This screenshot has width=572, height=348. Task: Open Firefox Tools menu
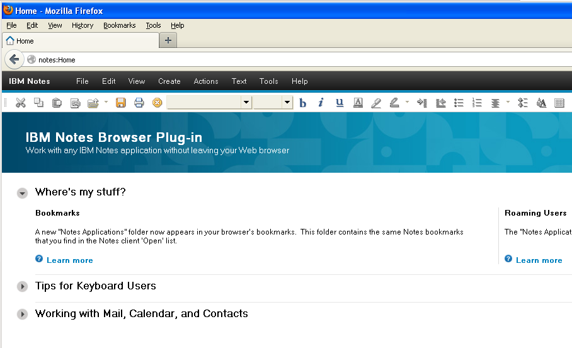coord(153,25)
